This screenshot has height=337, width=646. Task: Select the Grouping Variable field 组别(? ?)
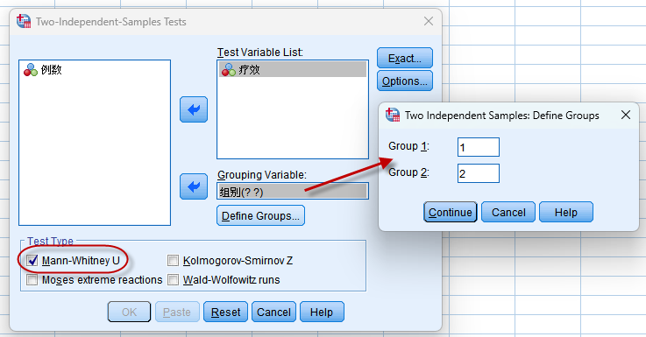[293, 192]
